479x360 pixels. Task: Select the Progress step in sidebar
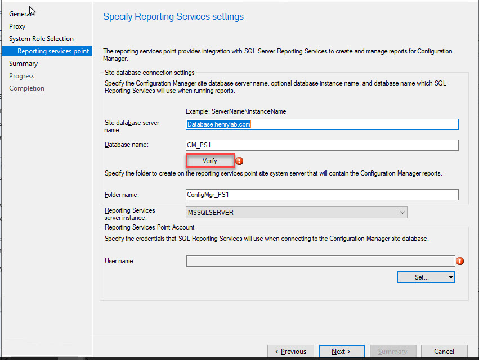(21, 76)
